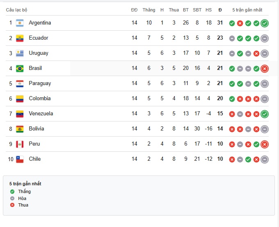Viewport: 279px width, 227px height.
Task: Click the Chile flag icon
Action: click(x=20, y=159)
